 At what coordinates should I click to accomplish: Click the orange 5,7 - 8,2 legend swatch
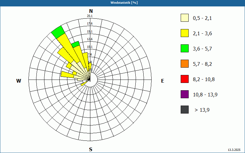coord(185,64)
